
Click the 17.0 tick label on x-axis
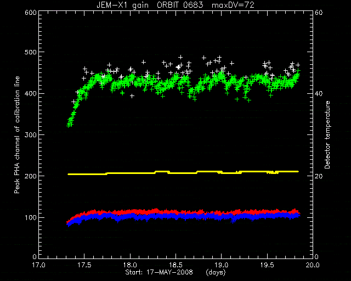pos(39,265)
